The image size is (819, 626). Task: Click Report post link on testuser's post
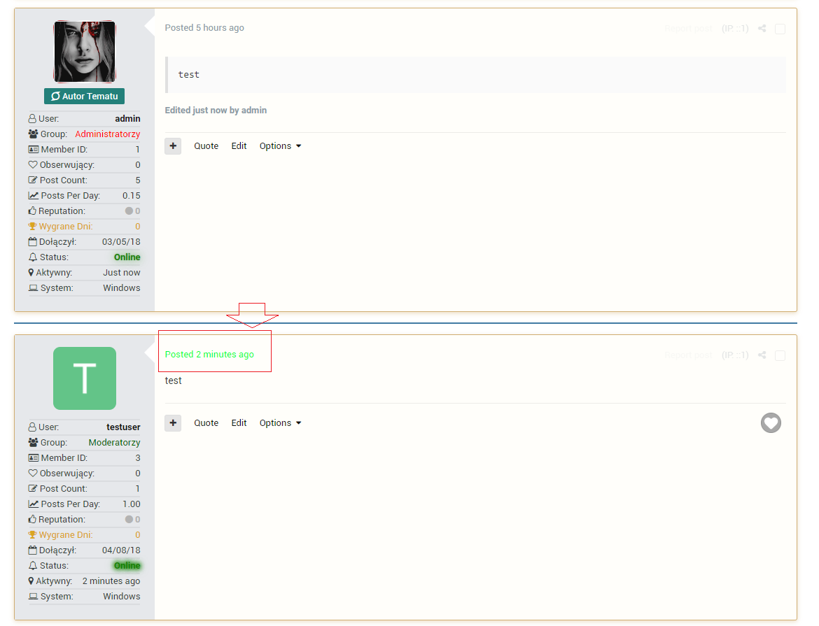[x=688, y=355]
